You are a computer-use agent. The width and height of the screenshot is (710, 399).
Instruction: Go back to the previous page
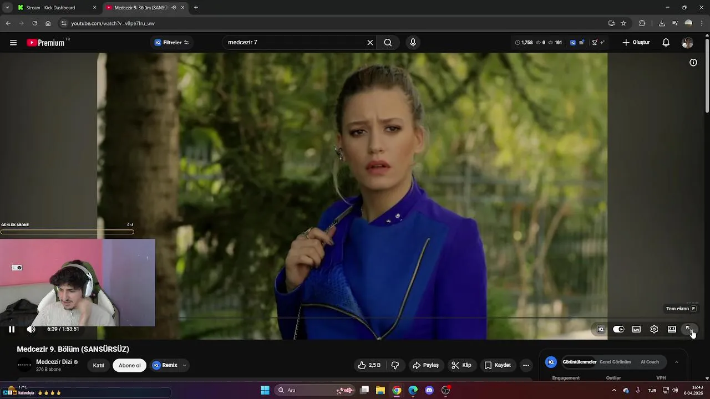tap(8, 23)
